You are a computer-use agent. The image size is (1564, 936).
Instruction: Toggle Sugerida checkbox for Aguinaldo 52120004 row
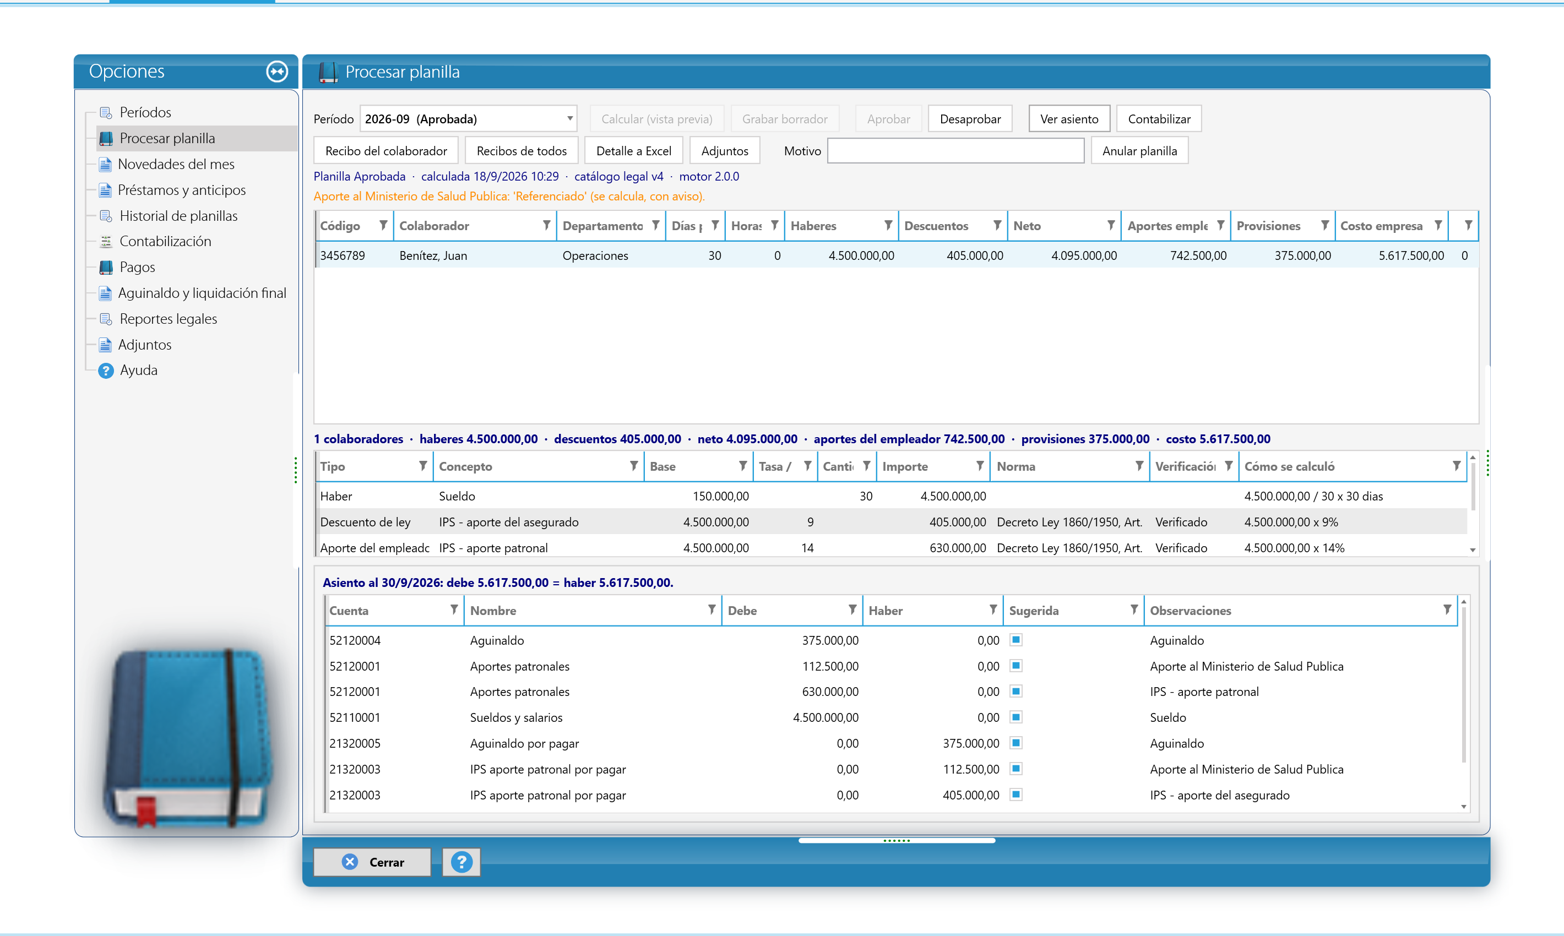(1015, 640)
